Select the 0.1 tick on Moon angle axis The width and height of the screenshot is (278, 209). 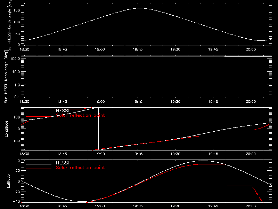point(17,97)
